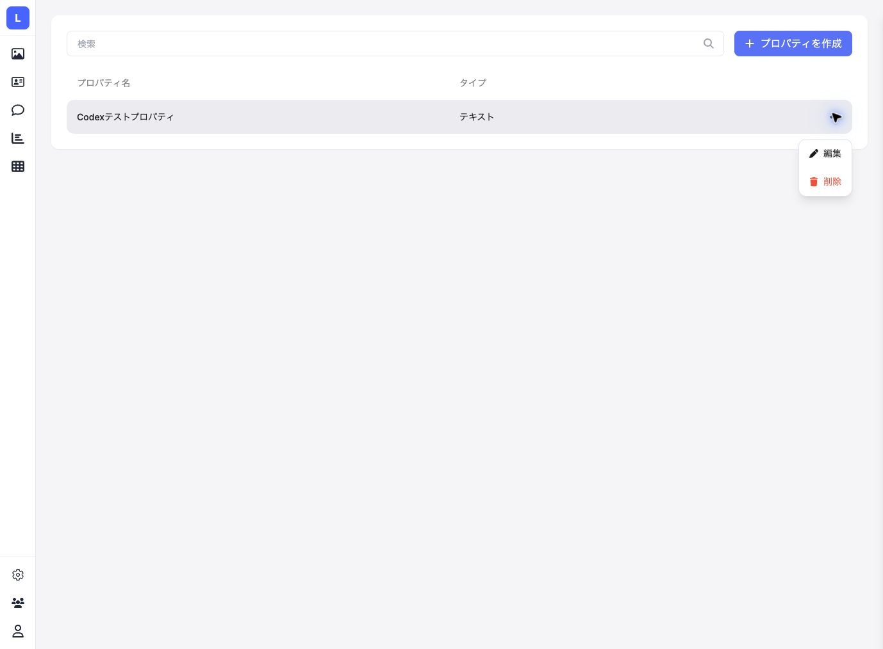Image resolution: width=883 pixels, height=649 pixels.
Task: Open the settings gear icon
Action: coord(18,575)
